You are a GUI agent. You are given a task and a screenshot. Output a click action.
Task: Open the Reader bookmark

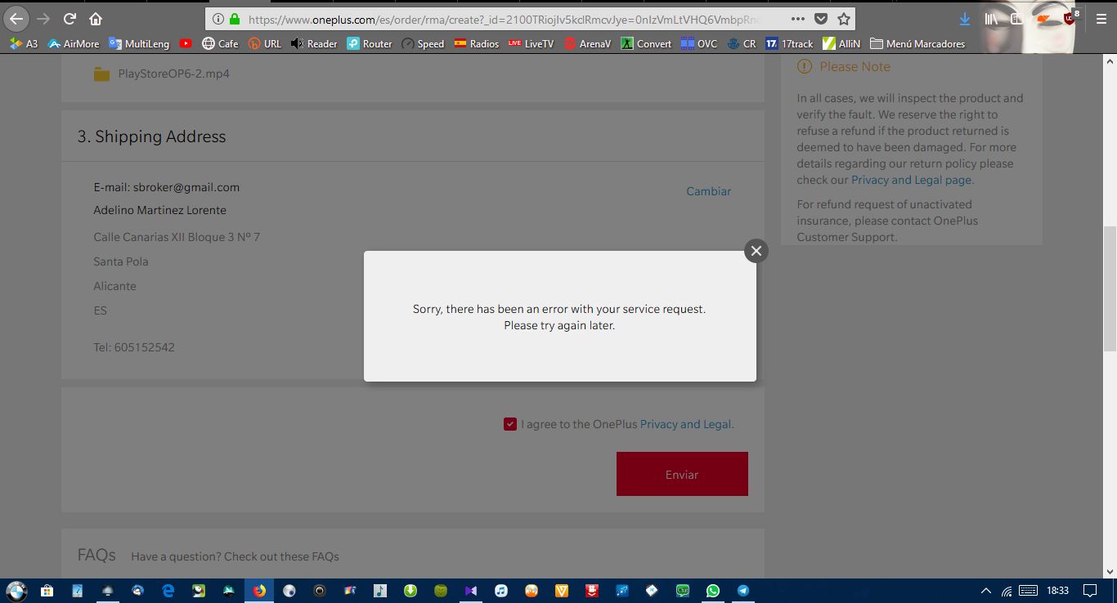(x=314, y=43)
